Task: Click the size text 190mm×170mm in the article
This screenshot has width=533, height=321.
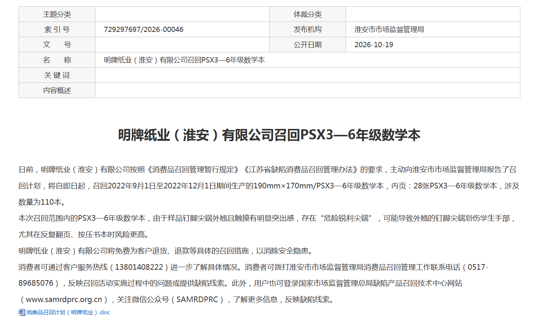Action: 284,186
